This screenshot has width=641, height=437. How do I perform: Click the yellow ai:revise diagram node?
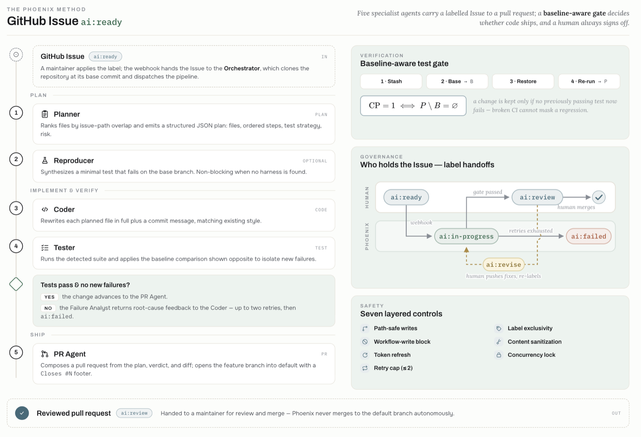coord(504,265)
